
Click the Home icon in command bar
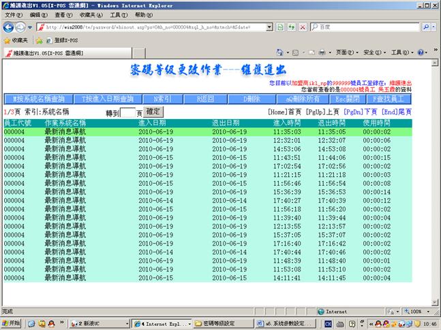[x=279, y=52]
